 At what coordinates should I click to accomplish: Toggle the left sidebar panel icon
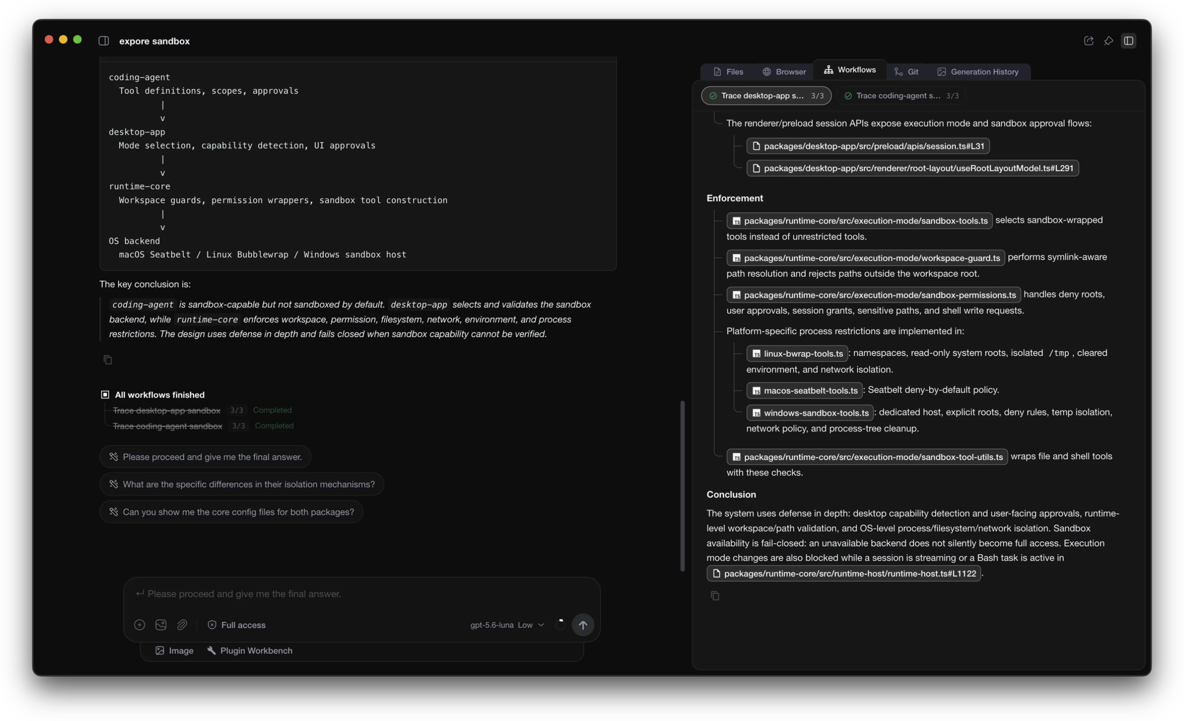[x=104, y=41]
